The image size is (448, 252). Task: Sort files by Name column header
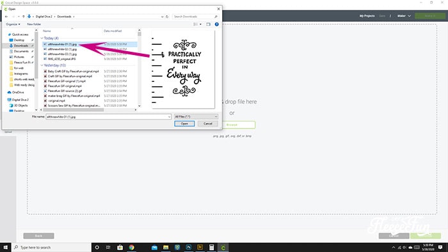pyautogui.click(x=47, y=31)
